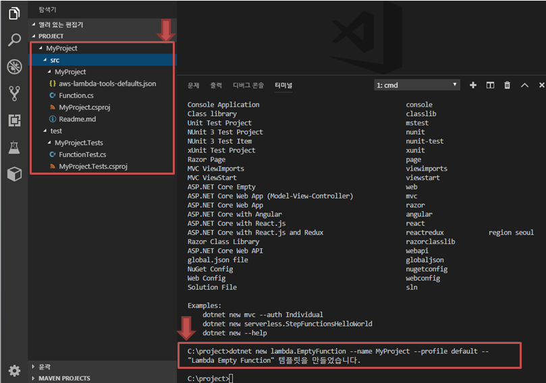Switch to the '디버그 콘솔' tab
This screenshot has width=546, height=383.
tap(248, 85)
